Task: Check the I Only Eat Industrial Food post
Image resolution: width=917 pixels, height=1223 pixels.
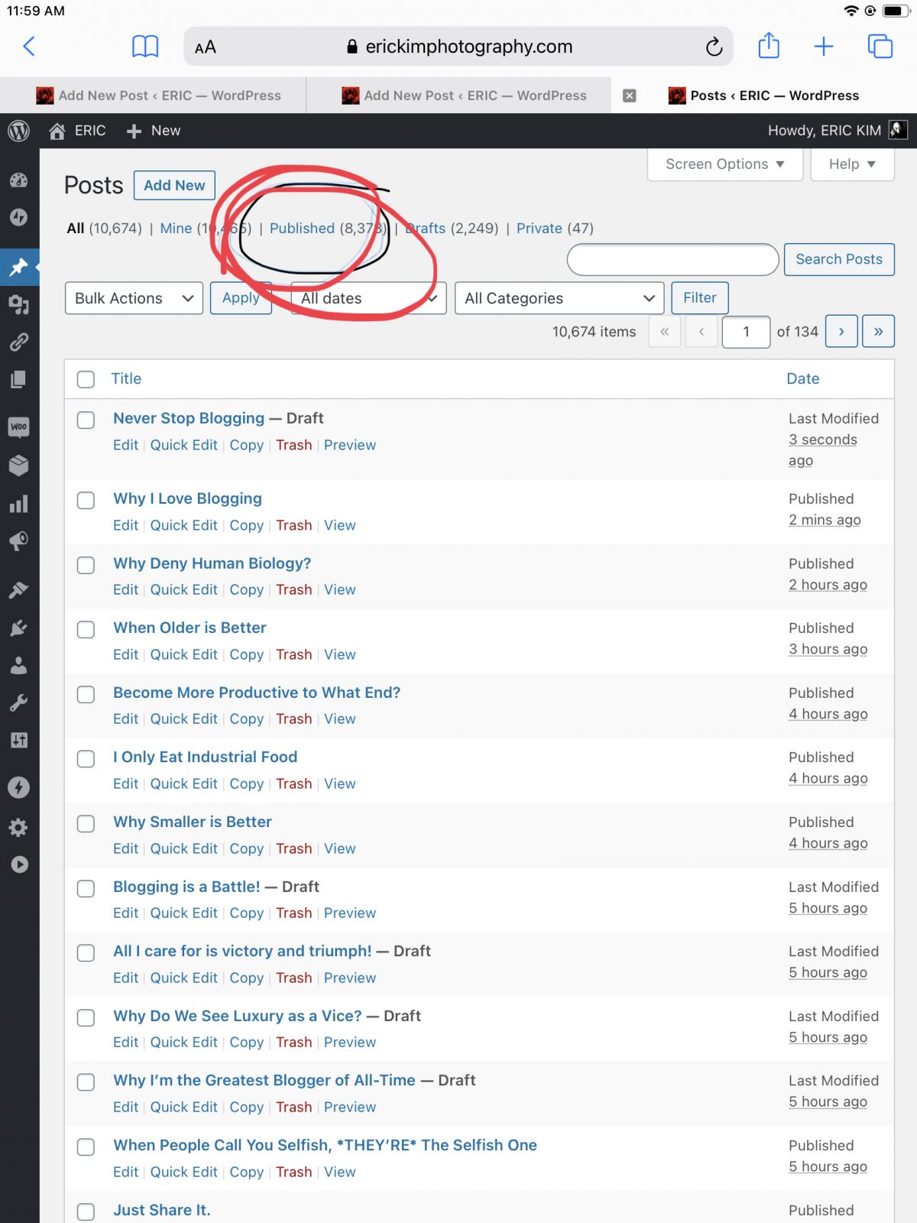Action: point(86,758)
